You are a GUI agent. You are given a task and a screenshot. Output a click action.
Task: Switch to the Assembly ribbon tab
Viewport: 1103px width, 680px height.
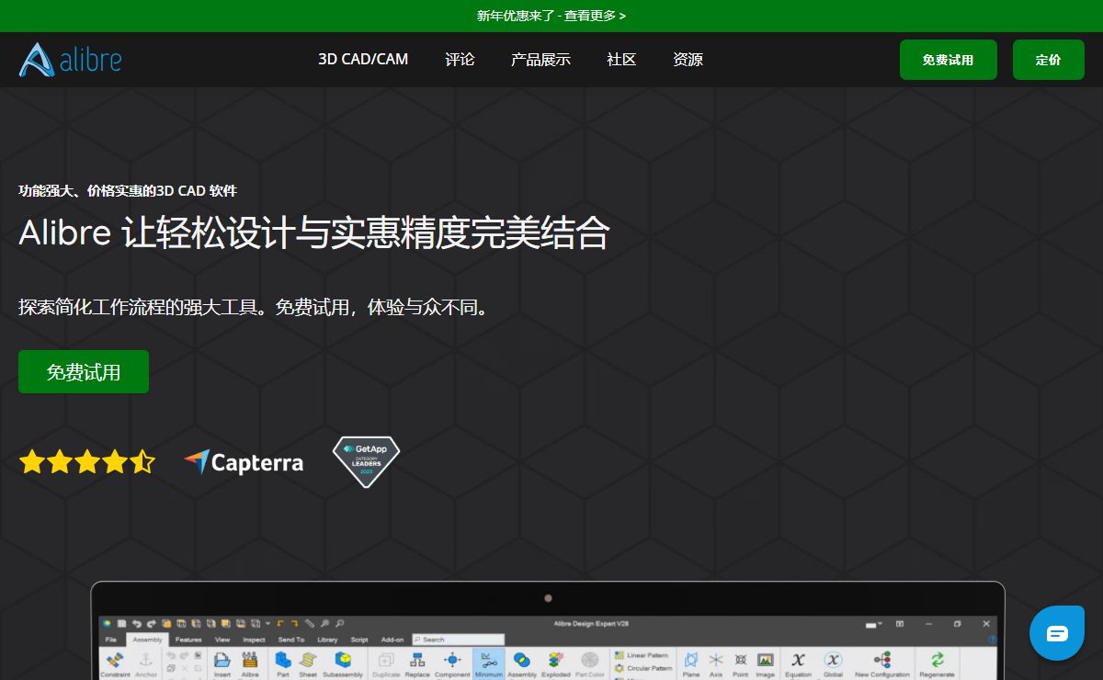click(x=147, y=640)
